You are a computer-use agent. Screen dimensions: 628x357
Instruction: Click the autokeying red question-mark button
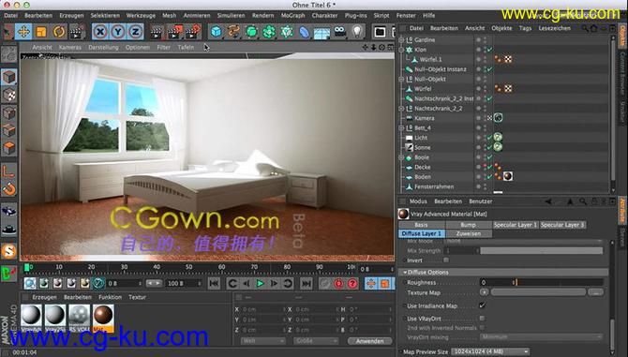click(352, 284)
